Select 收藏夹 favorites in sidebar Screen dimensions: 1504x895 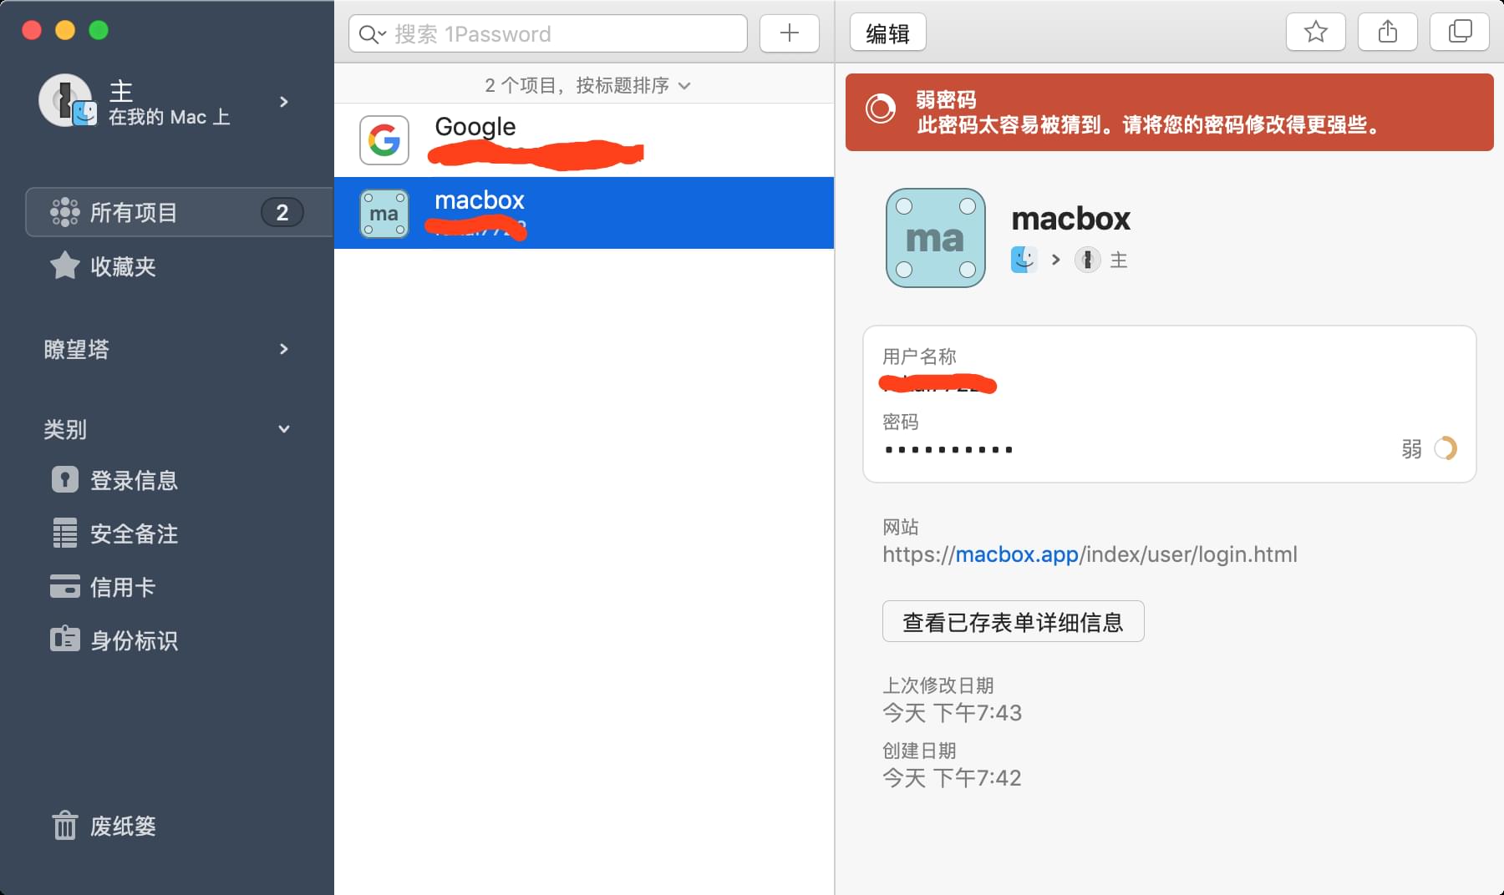tap(124, 266)
